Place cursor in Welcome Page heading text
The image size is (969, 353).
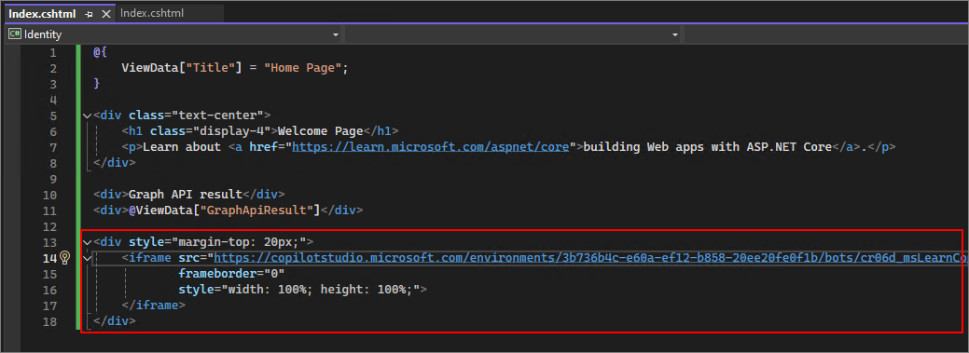tap(320, 131)
